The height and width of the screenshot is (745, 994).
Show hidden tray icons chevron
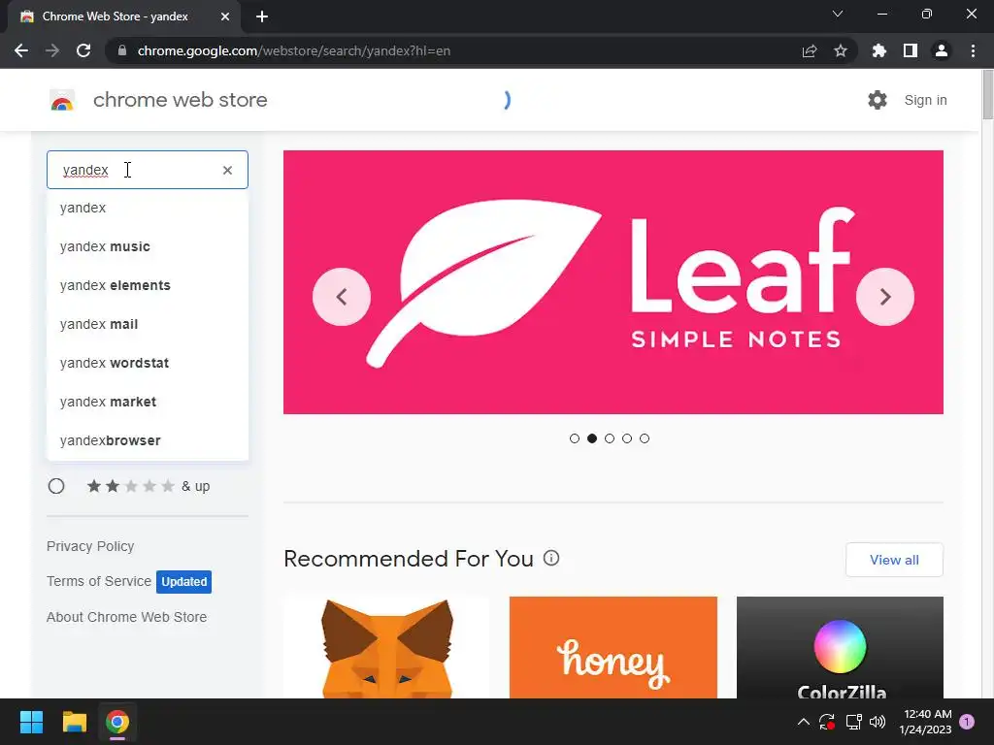pos(803,722)
